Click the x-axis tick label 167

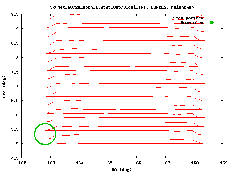click(166, 163)
